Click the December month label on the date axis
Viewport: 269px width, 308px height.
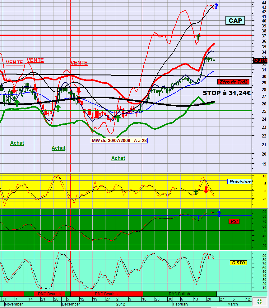[x=71, y=304]
